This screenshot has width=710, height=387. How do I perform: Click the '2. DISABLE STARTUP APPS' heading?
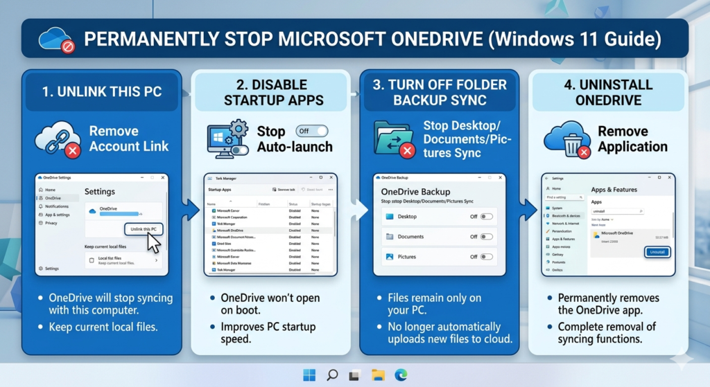pos(273,92)
